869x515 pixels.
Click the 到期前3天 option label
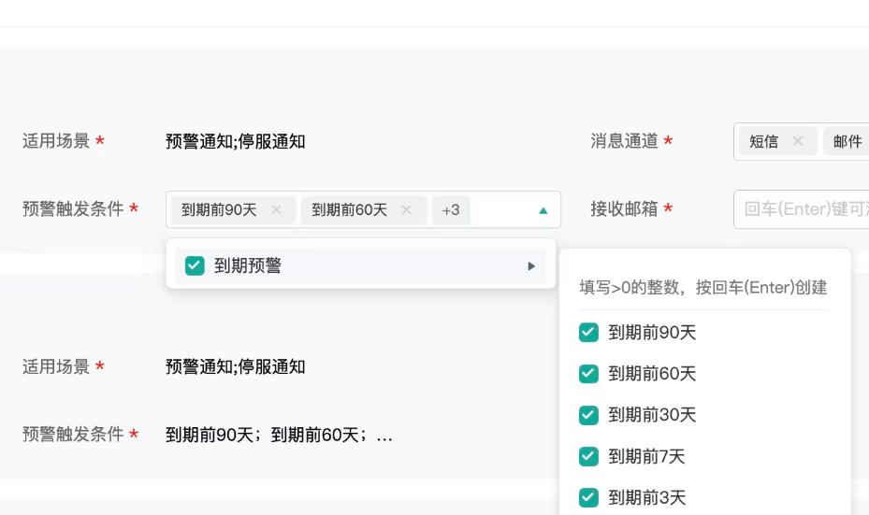click(646, 497)
